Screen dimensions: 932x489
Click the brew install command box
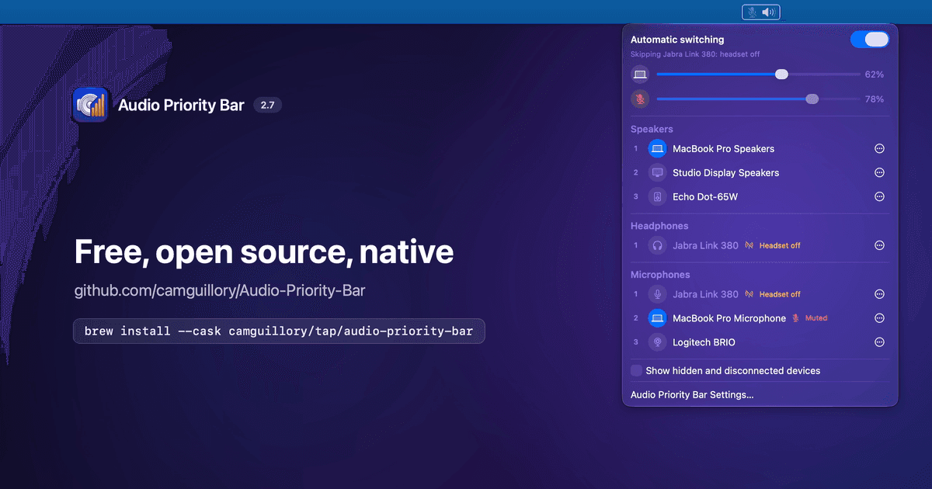[x=279, y=331]
